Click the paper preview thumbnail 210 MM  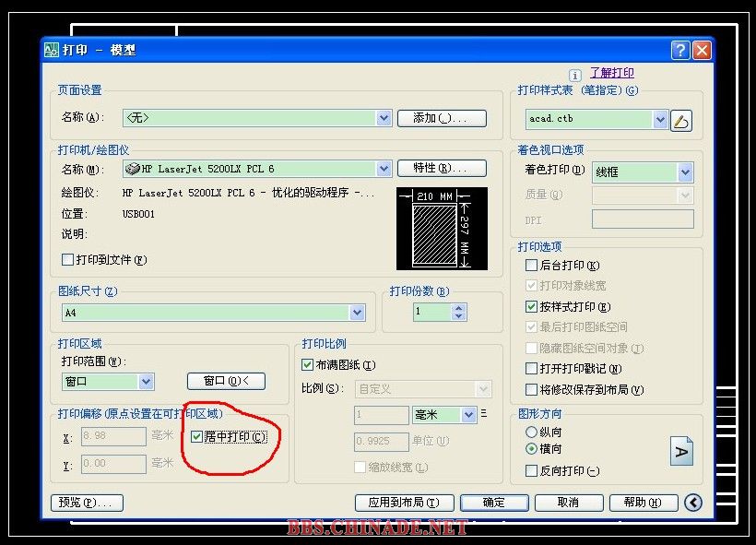coord(442,229)
